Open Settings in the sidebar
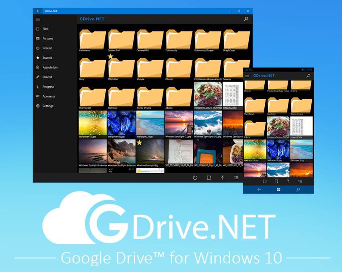 click(47, 106)
